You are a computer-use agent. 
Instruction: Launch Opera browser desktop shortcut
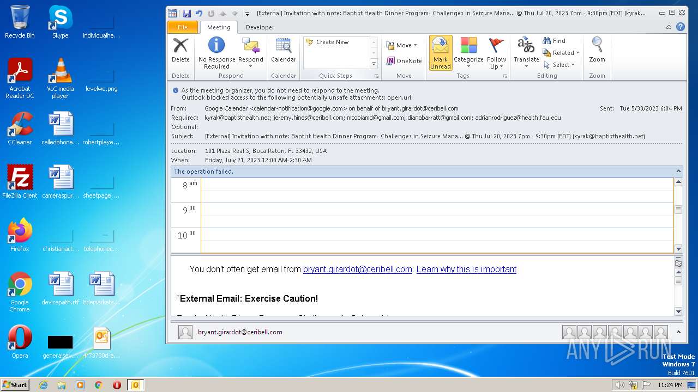point(20,342)
